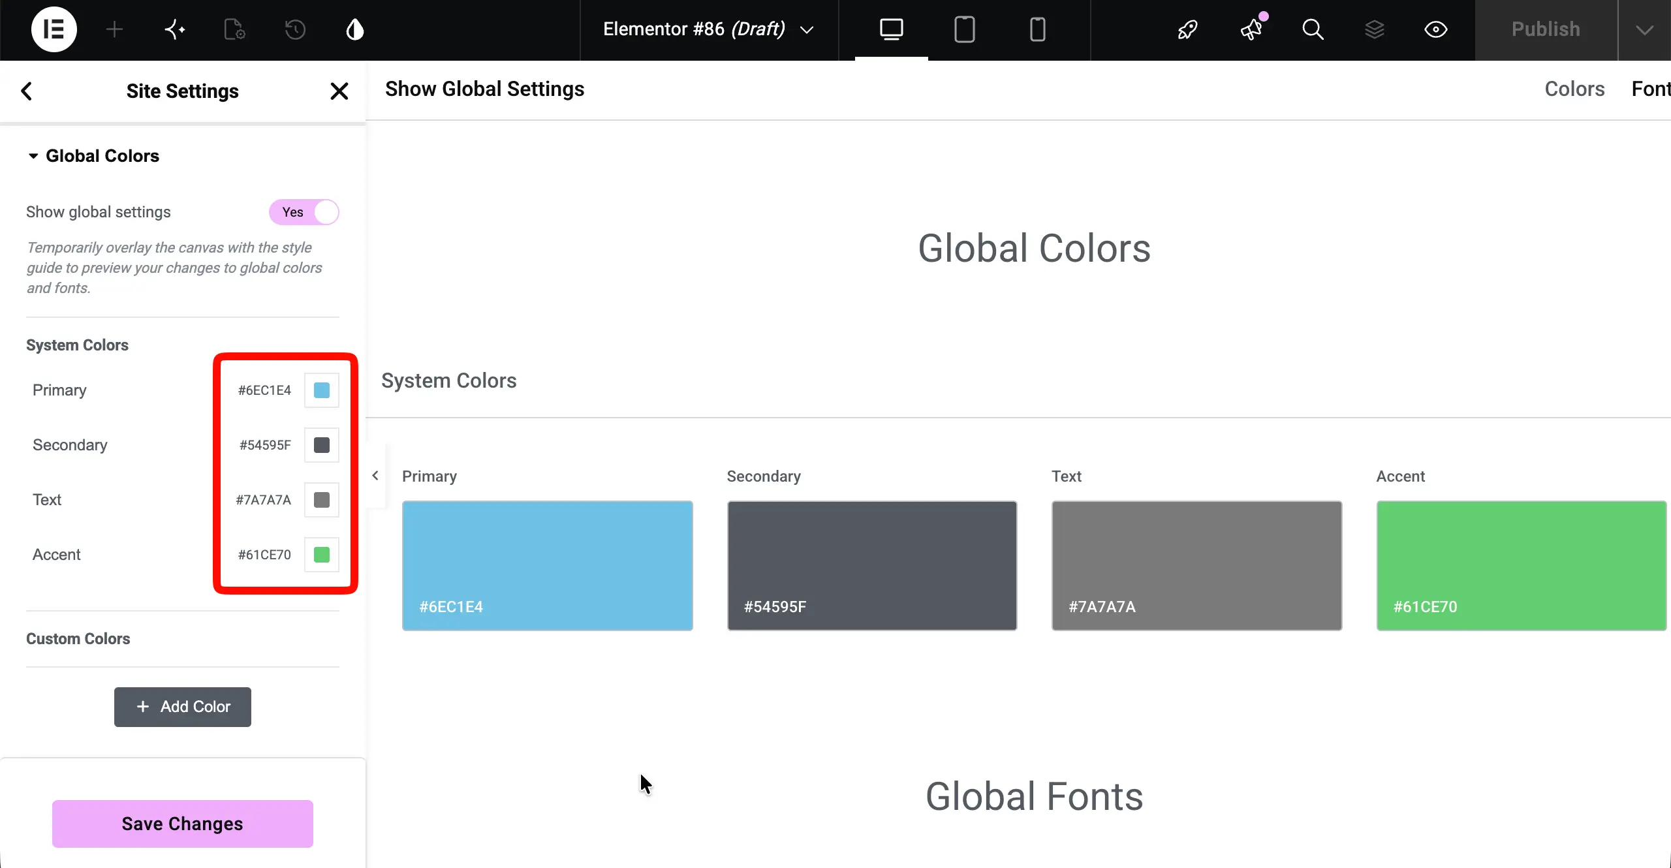The height and width of the screenshot is (868, 1671).
Task: Toggle the Show global settings switch
Action: [304, 212]
